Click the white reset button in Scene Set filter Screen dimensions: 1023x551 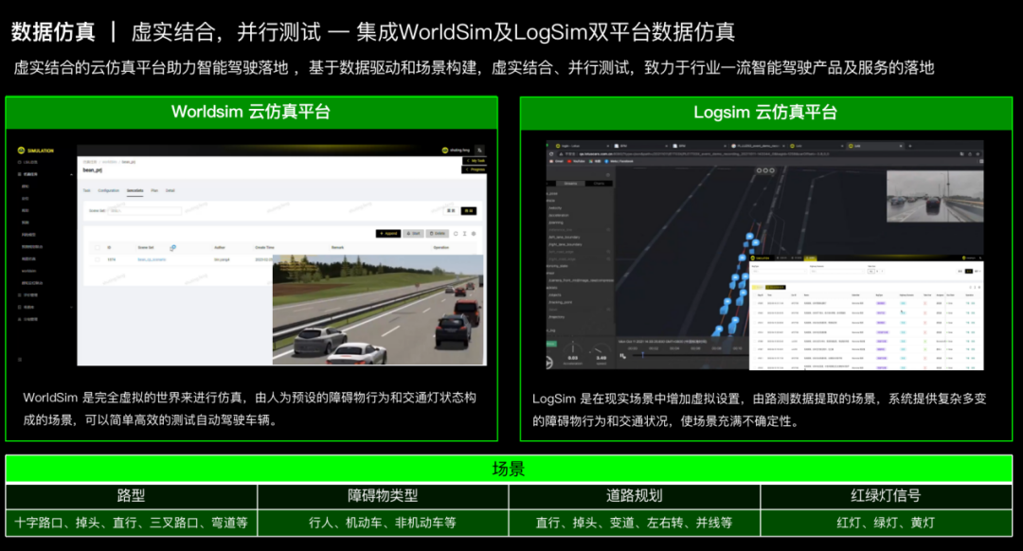pos(451,210)
